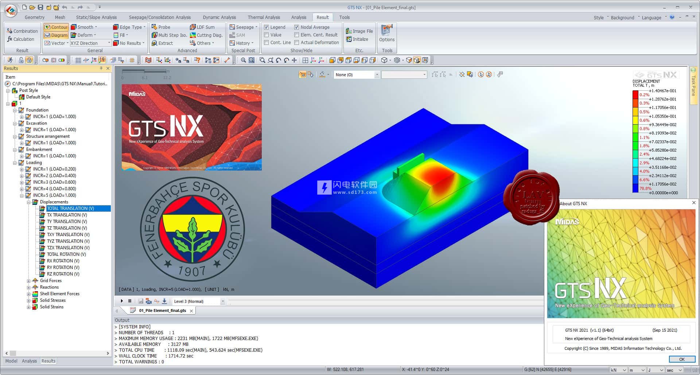Toggle the Diagram display button
Image resolution: width=700 pixels, height=375 pixels.
(56, 35)
